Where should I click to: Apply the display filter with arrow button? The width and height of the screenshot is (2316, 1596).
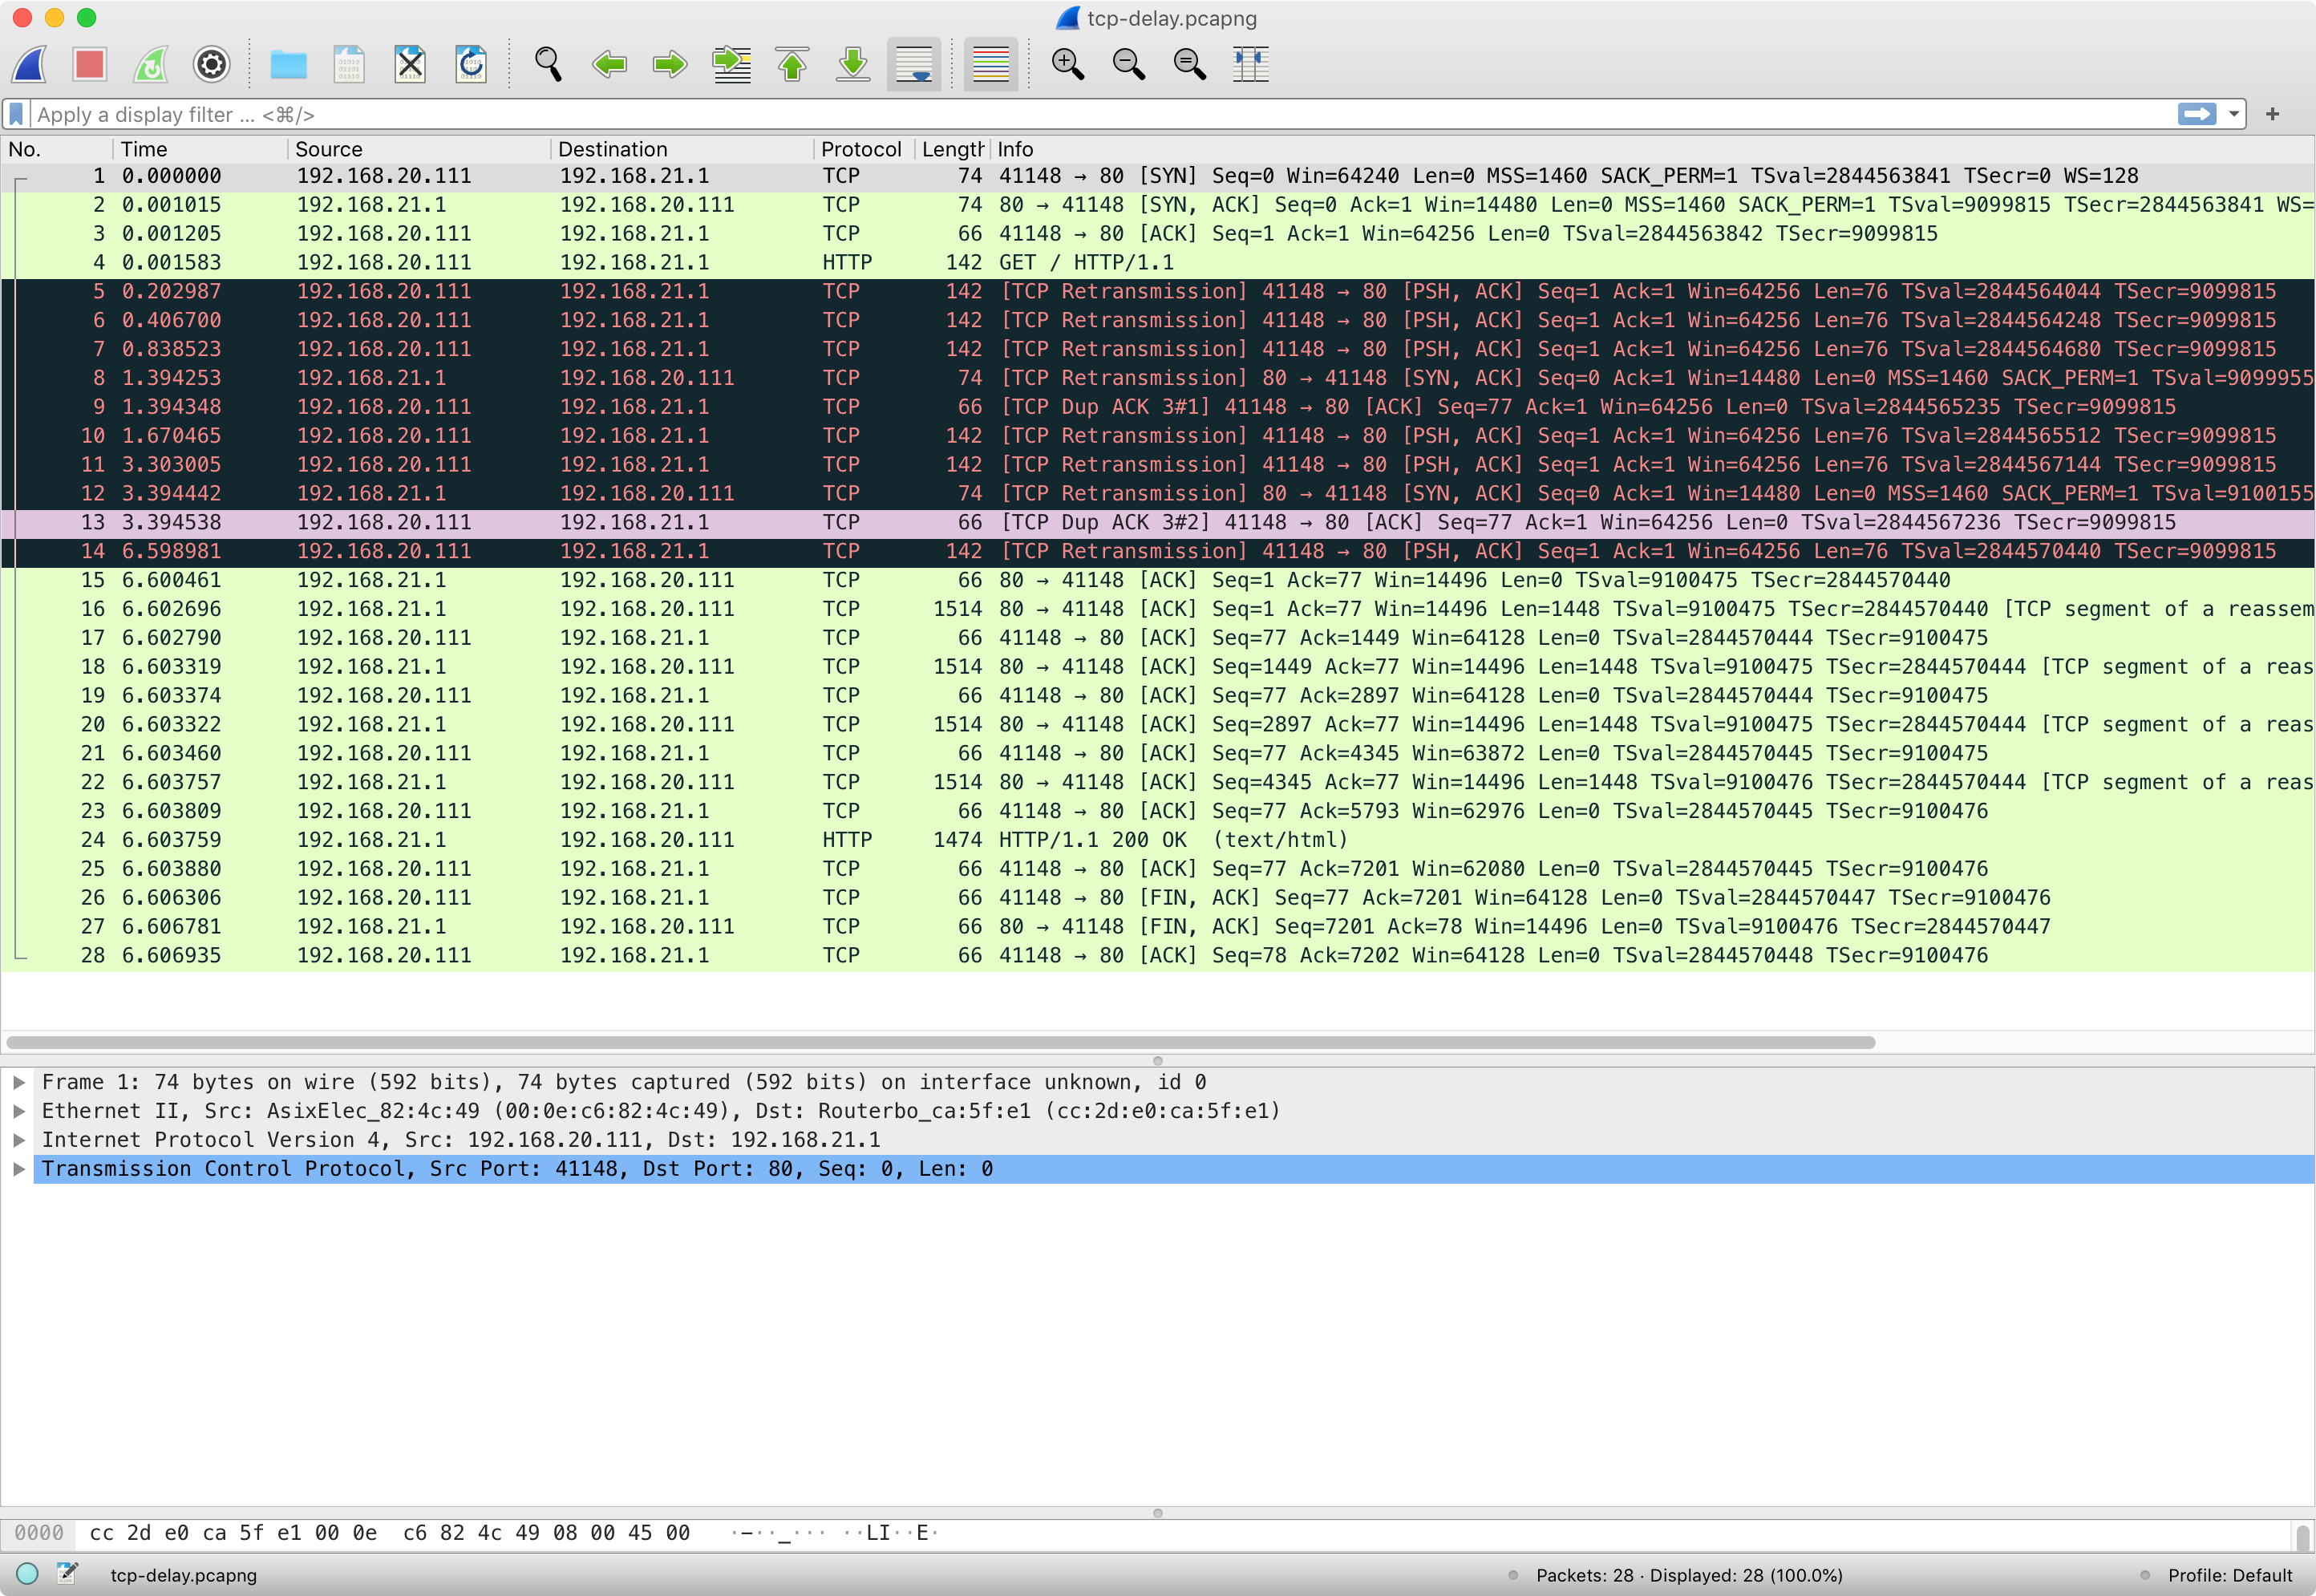(2197, 113)
